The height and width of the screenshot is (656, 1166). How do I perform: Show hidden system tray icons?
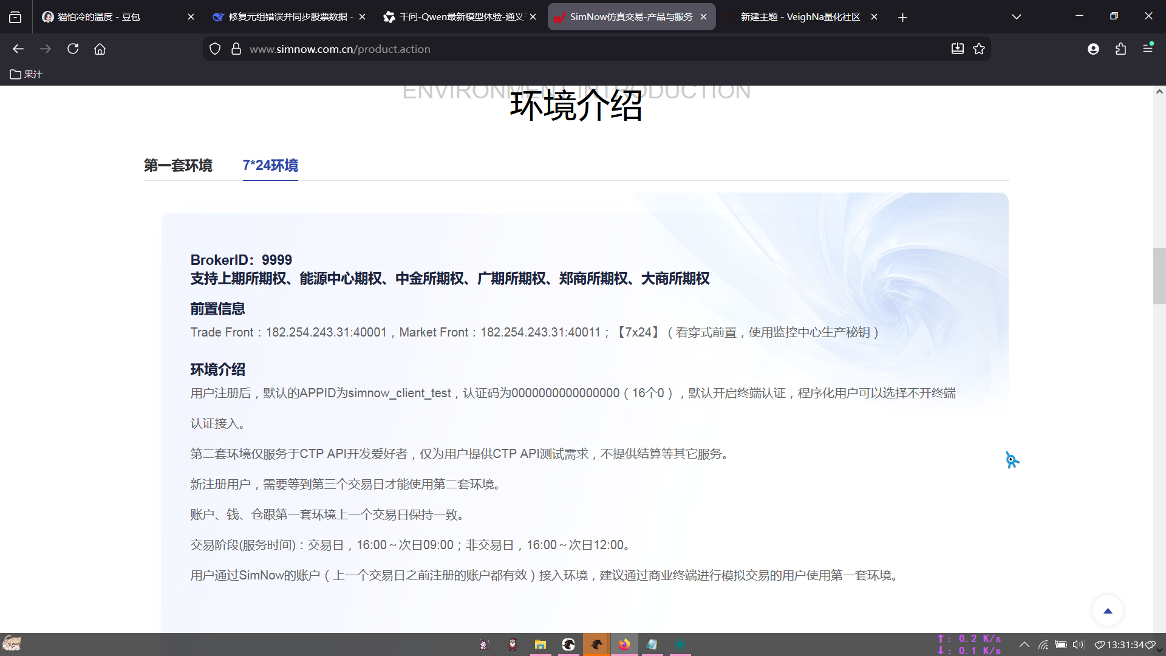click(x=1025, y=645)
